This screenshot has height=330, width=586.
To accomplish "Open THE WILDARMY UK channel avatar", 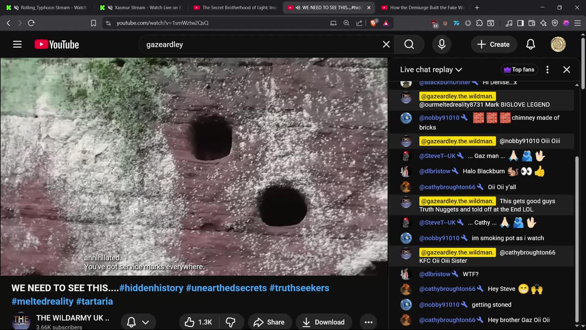I will pyautogui.click(x=21, y=321).
